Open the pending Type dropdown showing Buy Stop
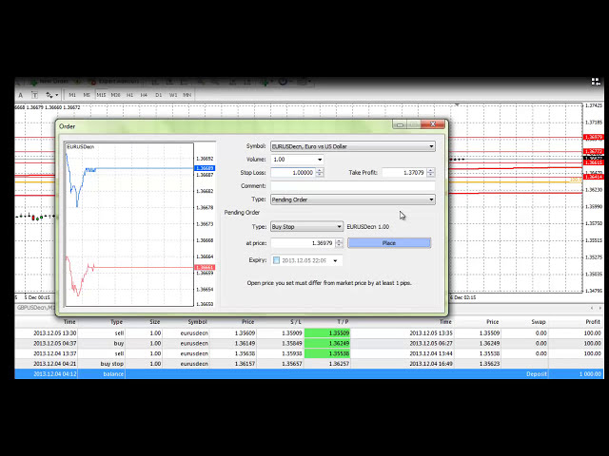Image resolution: width=609 pixels, height=456 pixels. pyautogui.click(x=306, y=226)
